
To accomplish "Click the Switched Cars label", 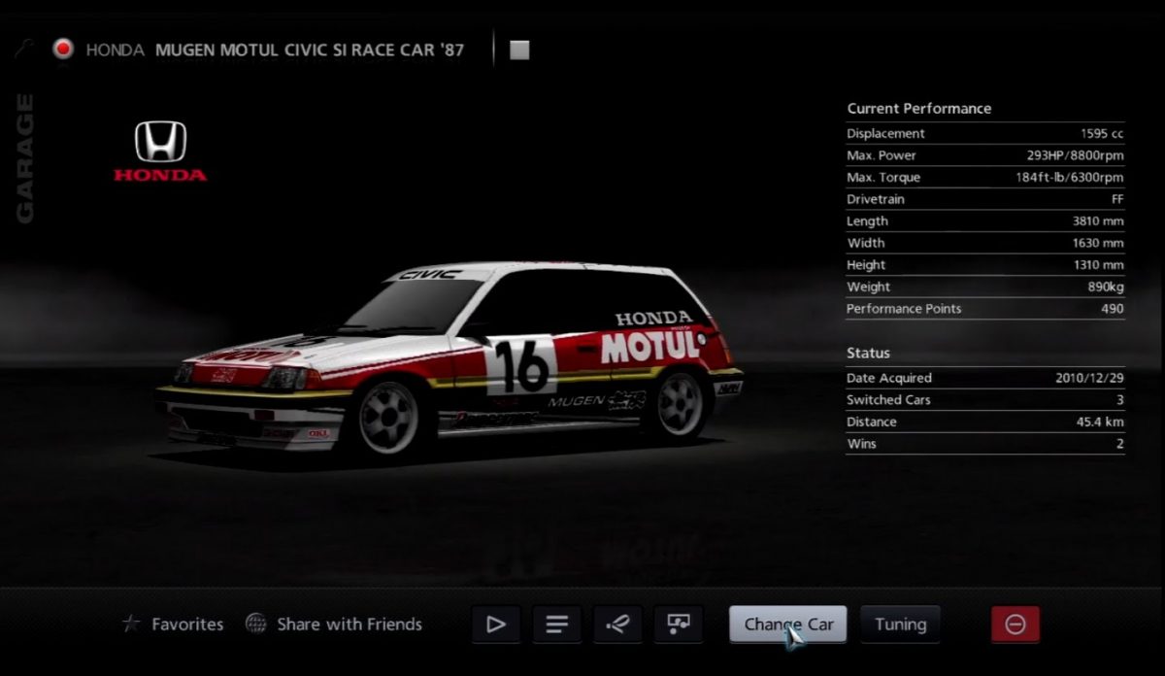I will click(x=890, y=400).
